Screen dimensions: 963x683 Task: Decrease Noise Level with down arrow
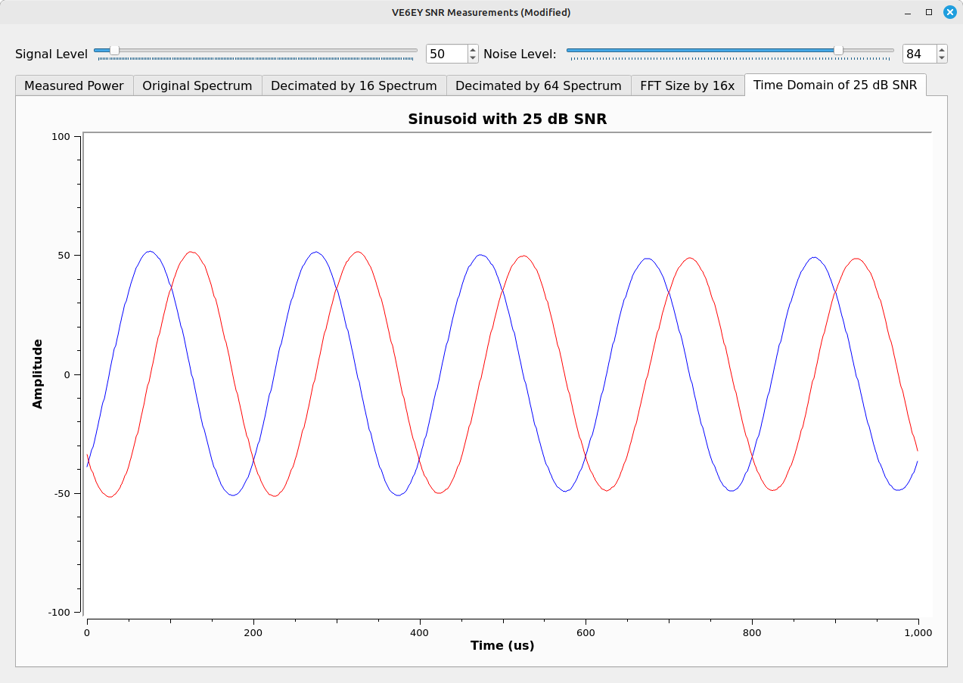click(x=941, y=57)
